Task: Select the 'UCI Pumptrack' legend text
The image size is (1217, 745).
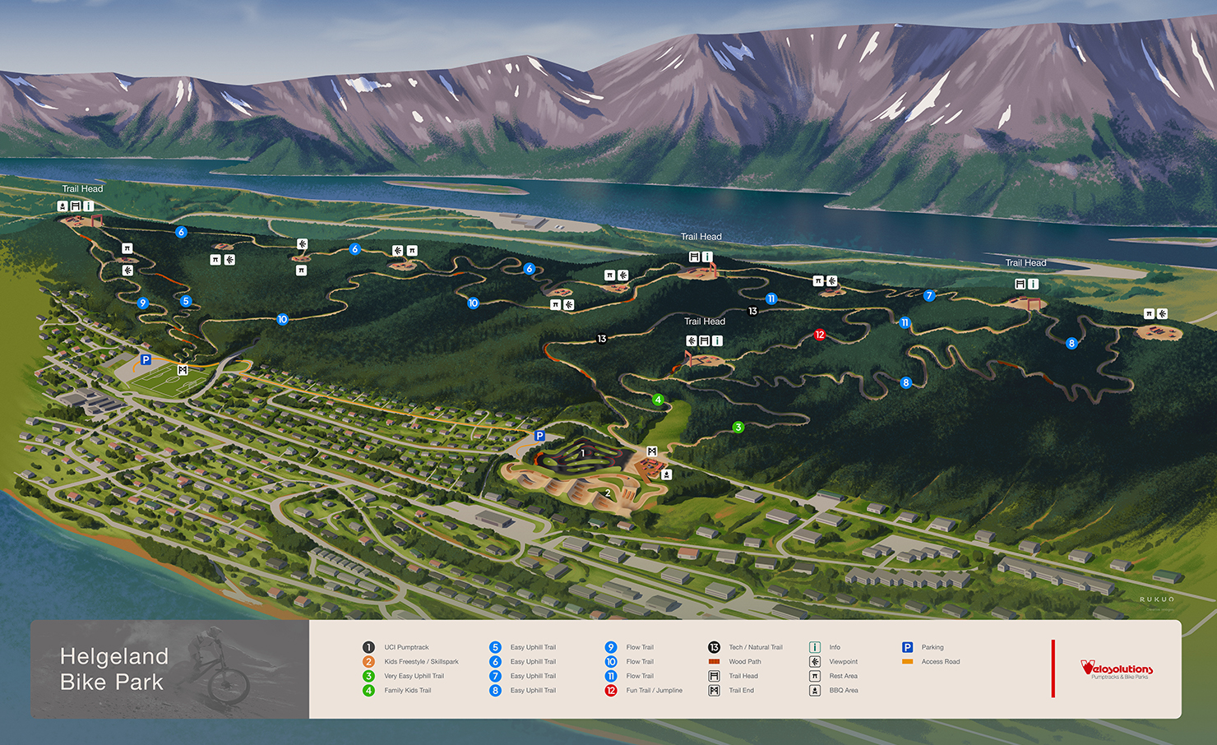Action: point(406,647)
